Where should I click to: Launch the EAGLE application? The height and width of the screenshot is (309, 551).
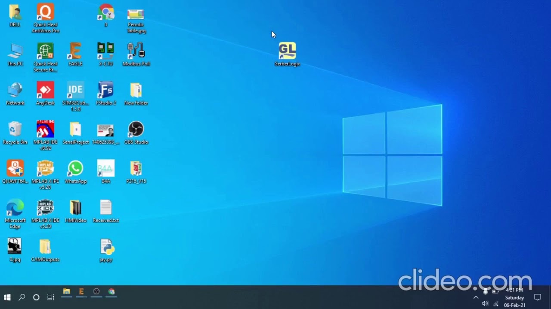point(75,55)
